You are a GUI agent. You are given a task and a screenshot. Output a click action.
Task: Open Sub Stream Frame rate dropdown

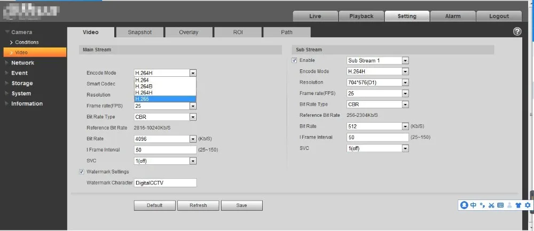coord(405,93)
